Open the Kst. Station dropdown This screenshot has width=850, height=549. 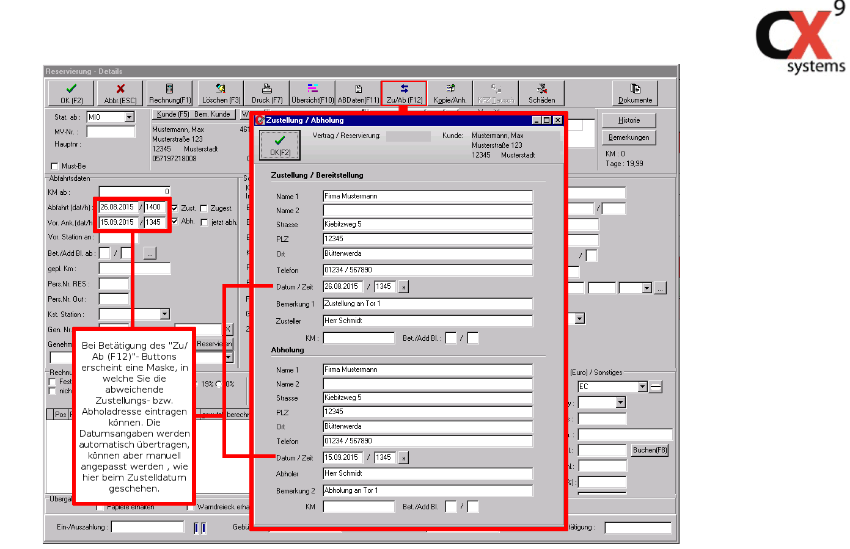[x=164, y=314]
